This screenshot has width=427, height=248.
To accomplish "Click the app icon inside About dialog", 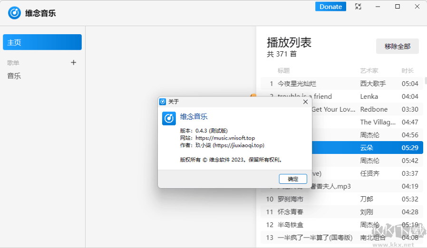I will pos(169,118).
